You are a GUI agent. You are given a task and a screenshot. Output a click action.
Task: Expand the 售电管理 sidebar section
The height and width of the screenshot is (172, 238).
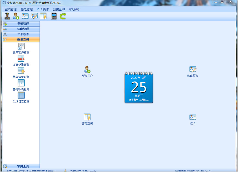click(x=21, y=29)
